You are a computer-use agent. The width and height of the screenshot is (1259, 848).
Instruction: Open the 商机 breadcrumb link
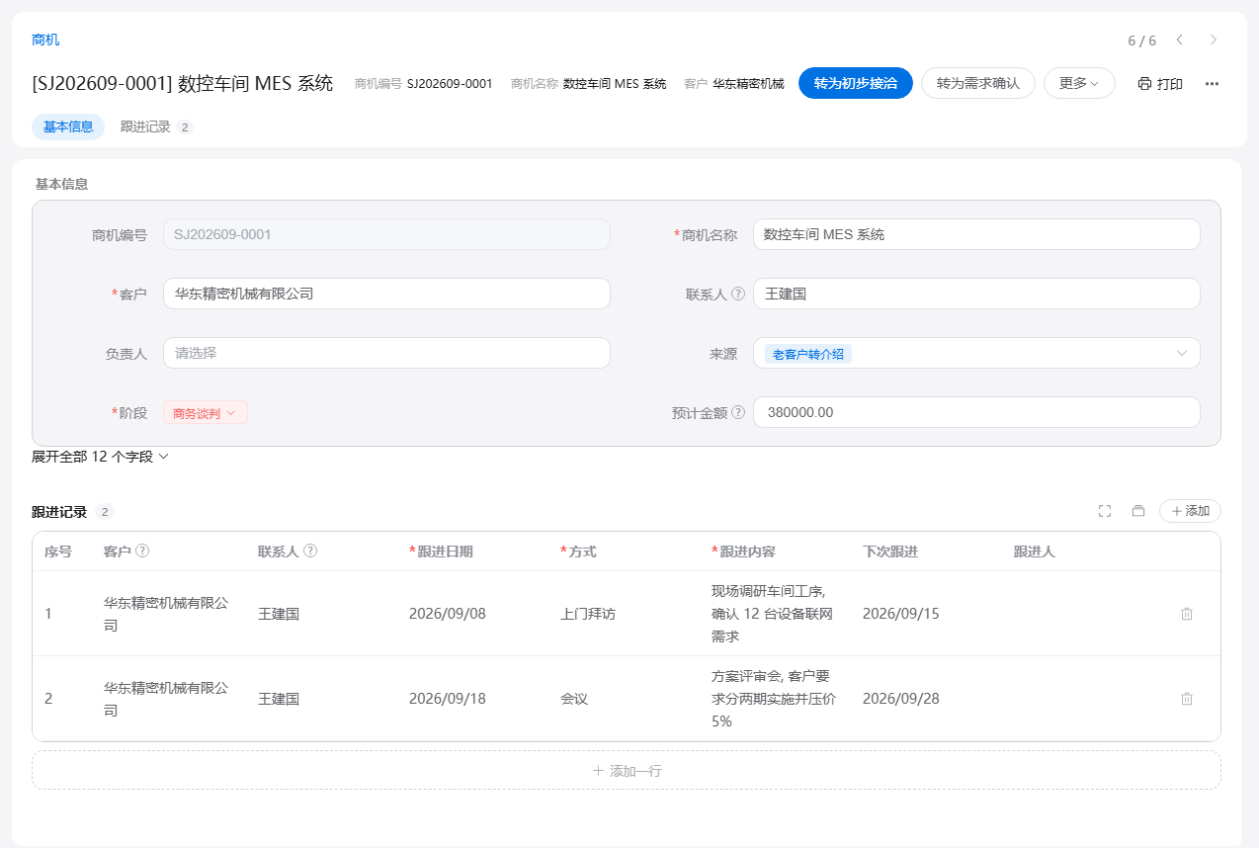click(x=45, y=40)
